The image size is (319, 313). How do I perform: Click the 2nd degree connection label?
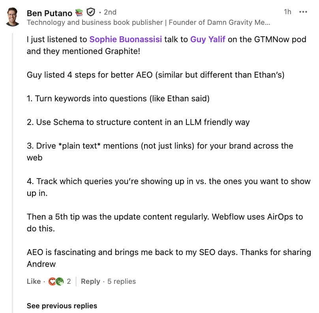click(110, 13)
